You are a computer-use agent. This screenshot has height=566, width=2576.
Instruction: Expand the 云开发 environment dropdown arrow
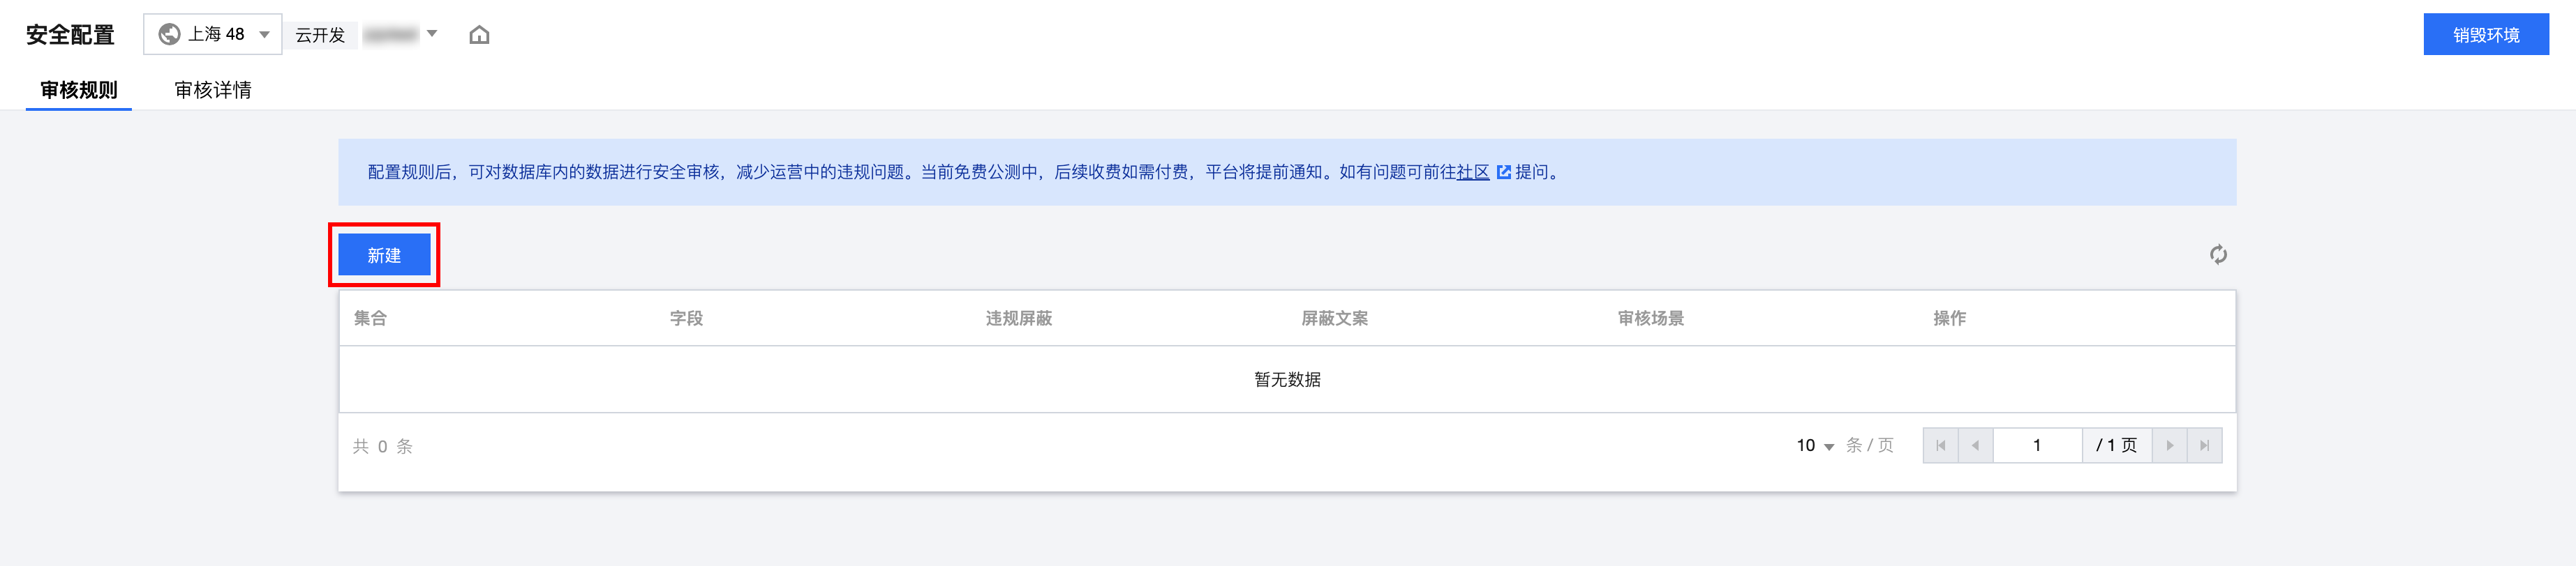[x=432, y=34]
